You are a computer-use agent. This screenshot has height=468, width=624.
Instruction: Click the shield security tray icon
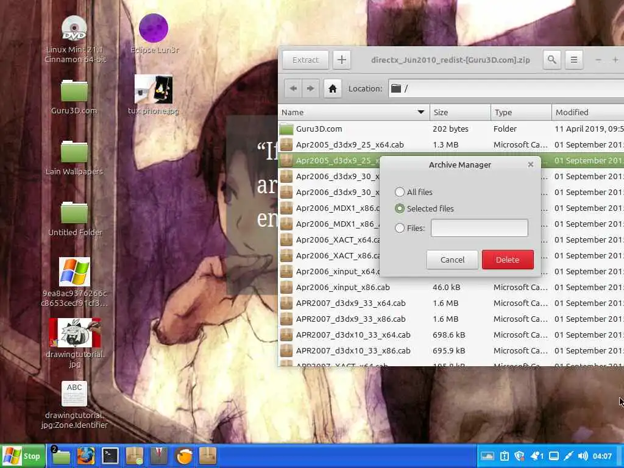519,456
